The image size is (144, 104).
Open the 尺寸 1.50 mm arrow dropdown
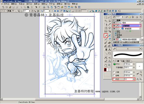[134, 64]
